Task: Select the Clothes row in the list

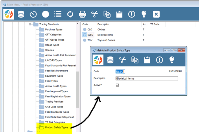Action: 101,29
